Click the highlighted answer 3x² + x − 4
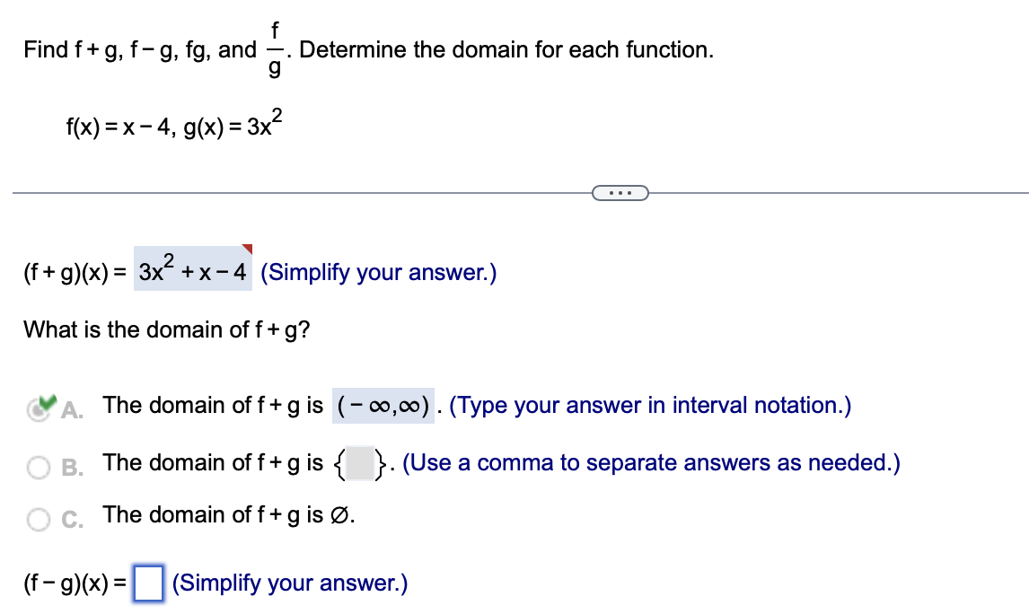 click(190, 270)
